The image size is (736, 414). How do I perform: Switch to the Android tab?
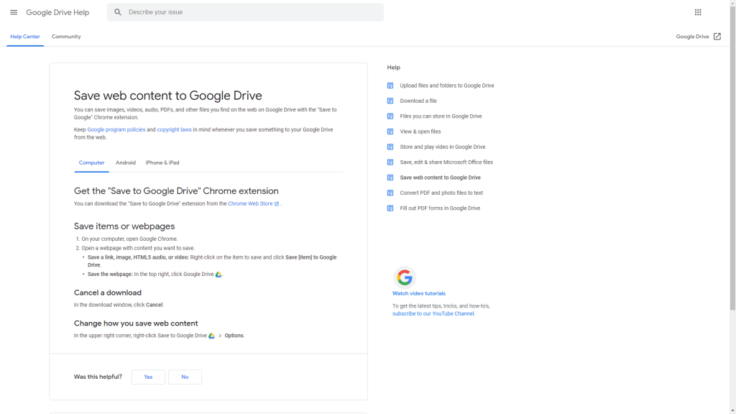(126, 162)
